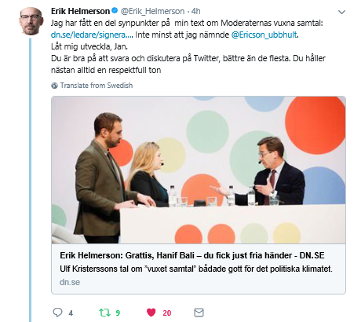Viewport: 361px width, 322px height.
Task: Open the dn.se/ledare/signera link
Action: pyautogui.click(x=92, y=35)
